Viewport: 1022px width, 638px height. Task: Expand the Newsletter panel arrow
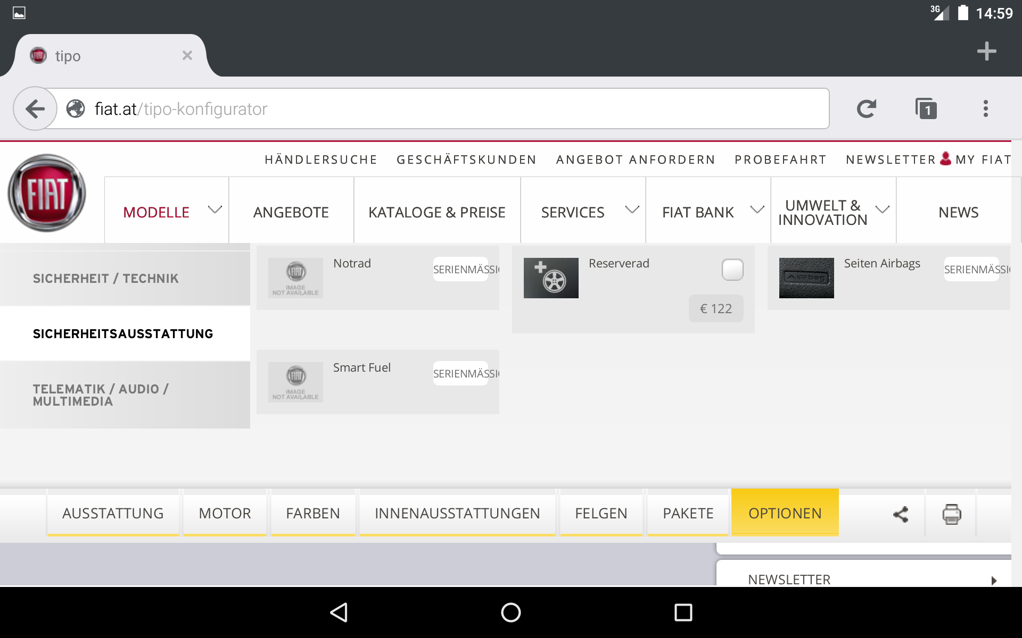[993, 580]
